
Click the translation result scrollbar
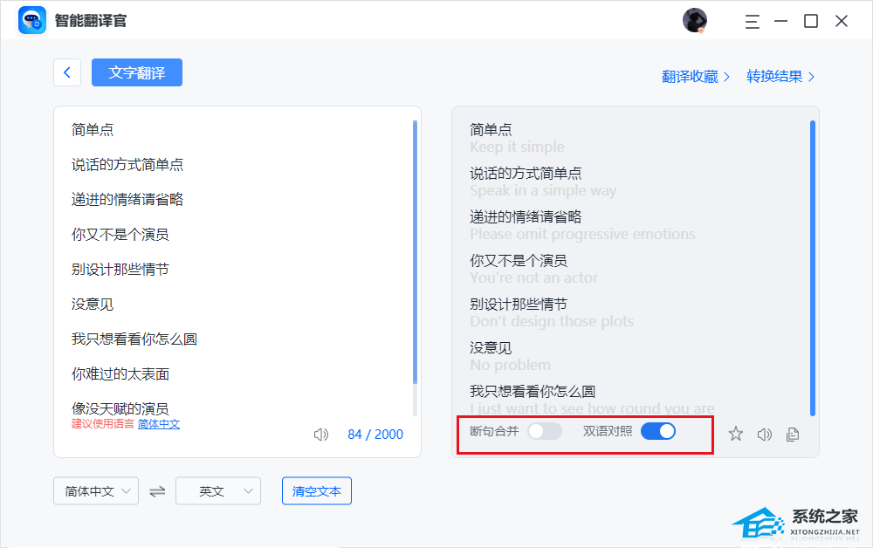click(813, 268)
